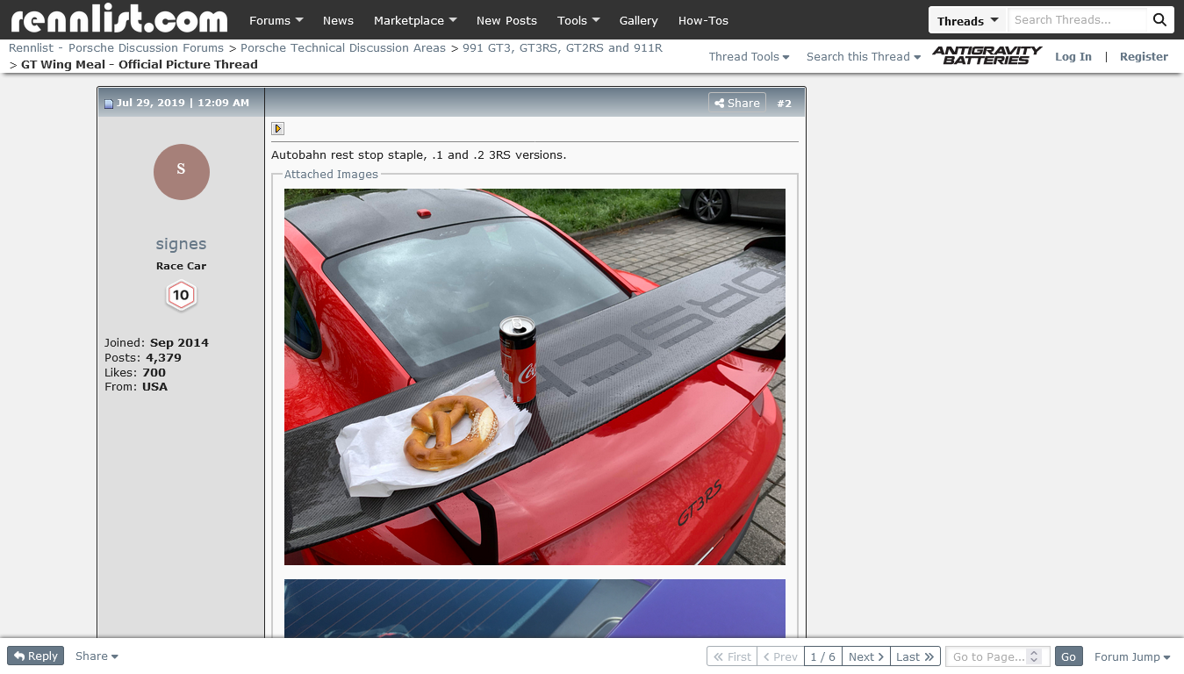Click the First page button
Screen dimensions: 1184x674
click(732, 656)
